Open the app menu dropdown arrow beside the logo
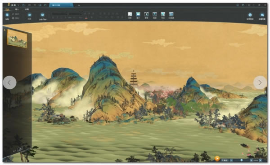 (x=18, y=5)
